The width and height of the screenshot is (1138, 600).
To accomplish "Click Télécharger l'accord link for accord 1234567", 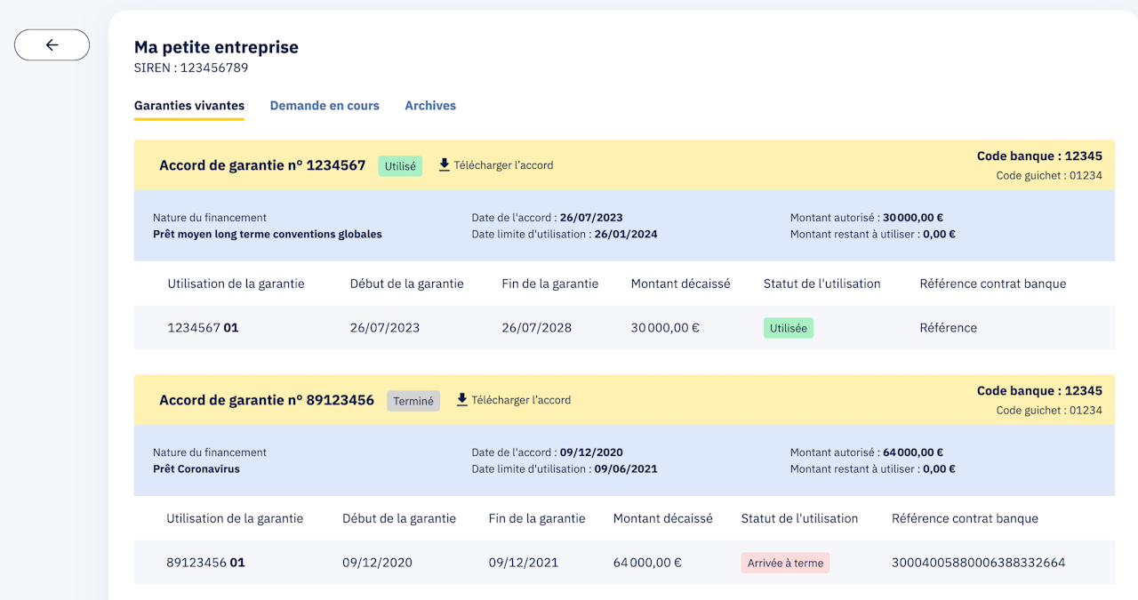I will coord(503,165).
